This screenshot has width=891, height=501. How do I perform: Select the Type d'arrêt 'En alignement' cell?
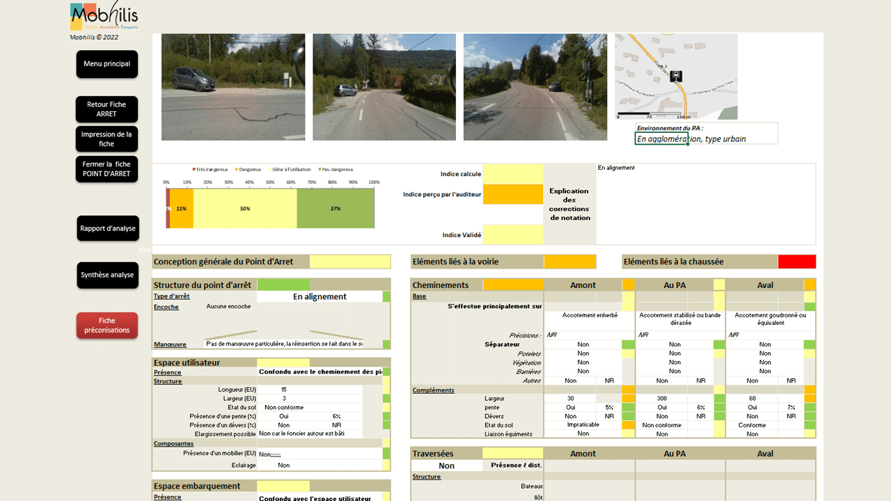coord(320,296)
